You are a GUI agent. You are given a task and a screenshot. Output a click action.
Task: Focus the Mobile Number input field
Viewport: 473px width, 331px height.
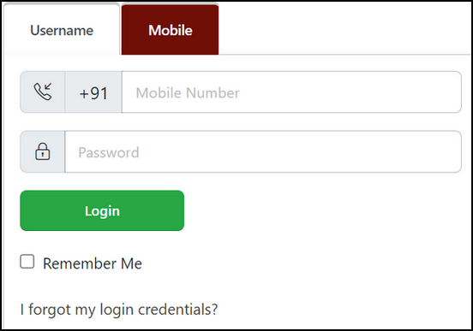291,92
